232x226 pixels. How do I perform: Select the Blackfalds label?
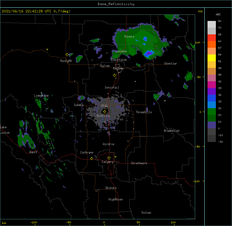[x=119, y=60]
